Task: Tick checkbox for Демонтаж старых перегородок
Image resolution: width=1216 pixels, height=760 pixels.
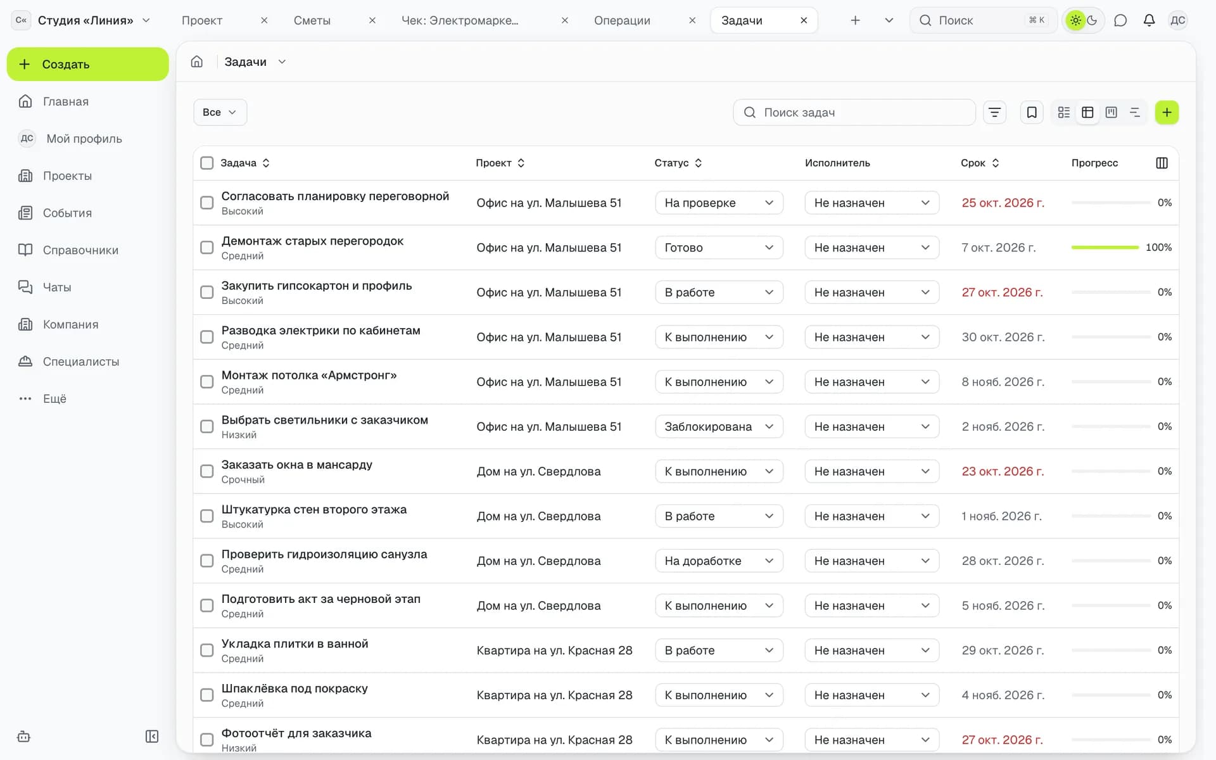Action: click(x=206, y=247)
